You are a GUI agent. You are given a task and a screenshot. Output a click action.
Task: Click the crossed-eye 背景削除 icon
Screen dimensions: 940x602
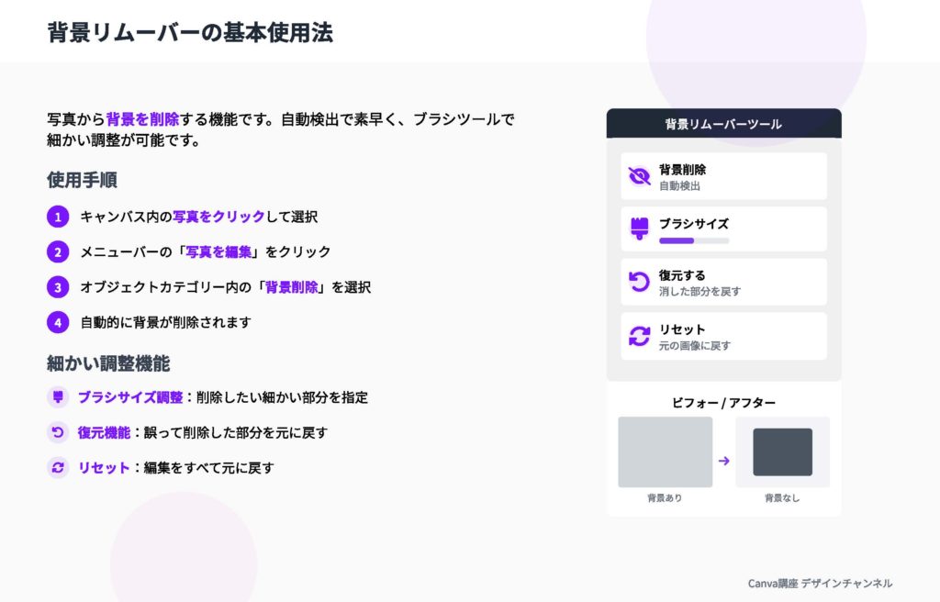point(639,176)
